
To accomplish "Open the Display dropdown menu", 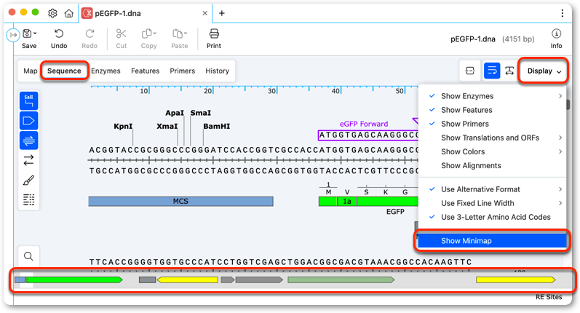I will pyautogui.click(x=544, y=71).
